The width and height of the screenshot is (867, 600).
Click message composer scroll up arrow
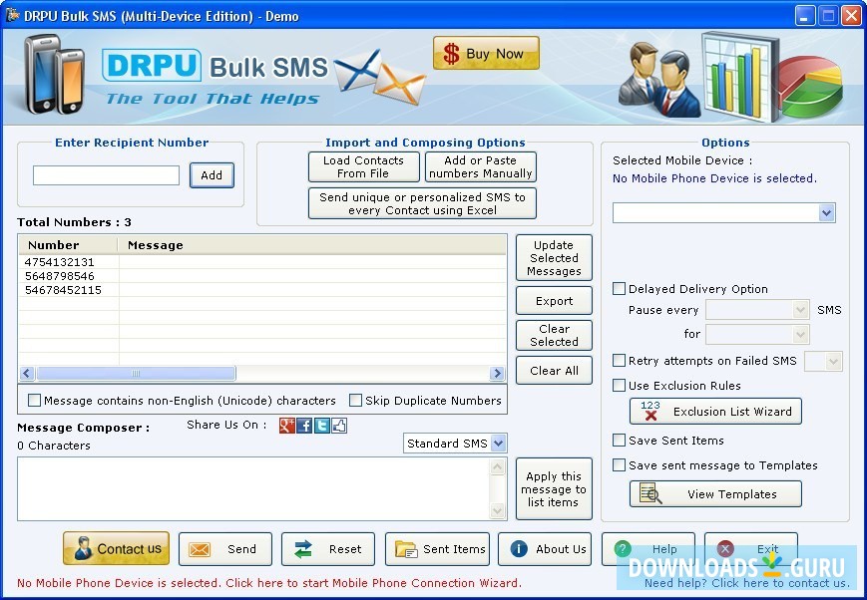pos(498,467)
